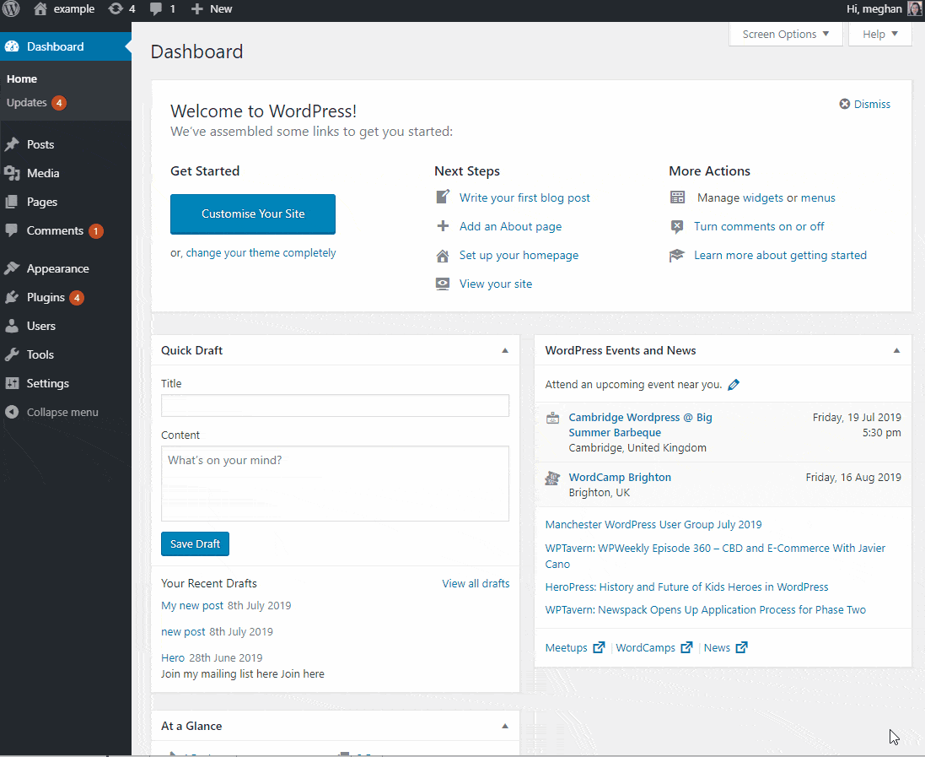Click the Settings sliders icon
This screenshot has width=925, height=757.
(x=12, y=383)
